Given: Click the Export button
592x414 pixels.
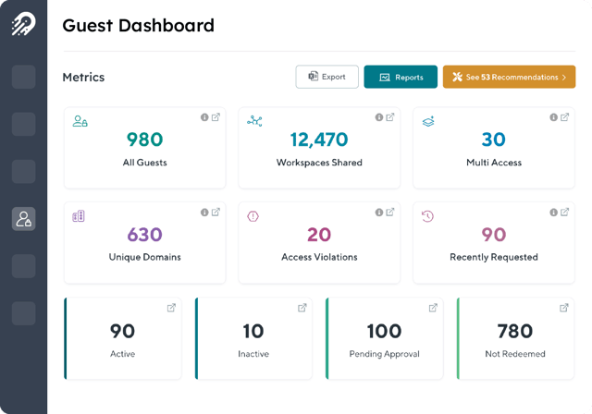Looking at the screenshot, I should tap(327, 77).
